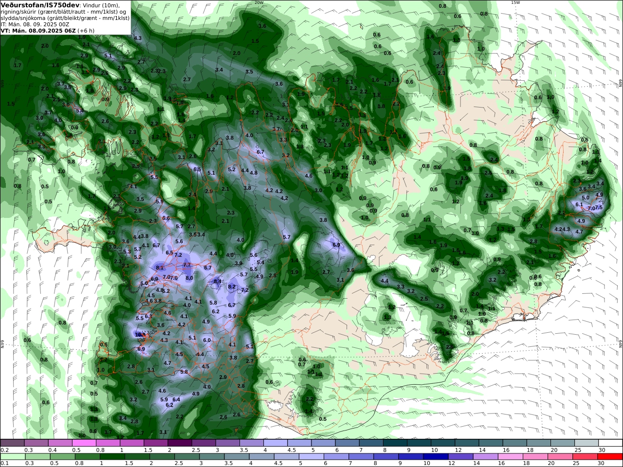Screen dimensions: 623x467
Task: Click the precipitation value '8.0'
Action: (x=189, y=278)
